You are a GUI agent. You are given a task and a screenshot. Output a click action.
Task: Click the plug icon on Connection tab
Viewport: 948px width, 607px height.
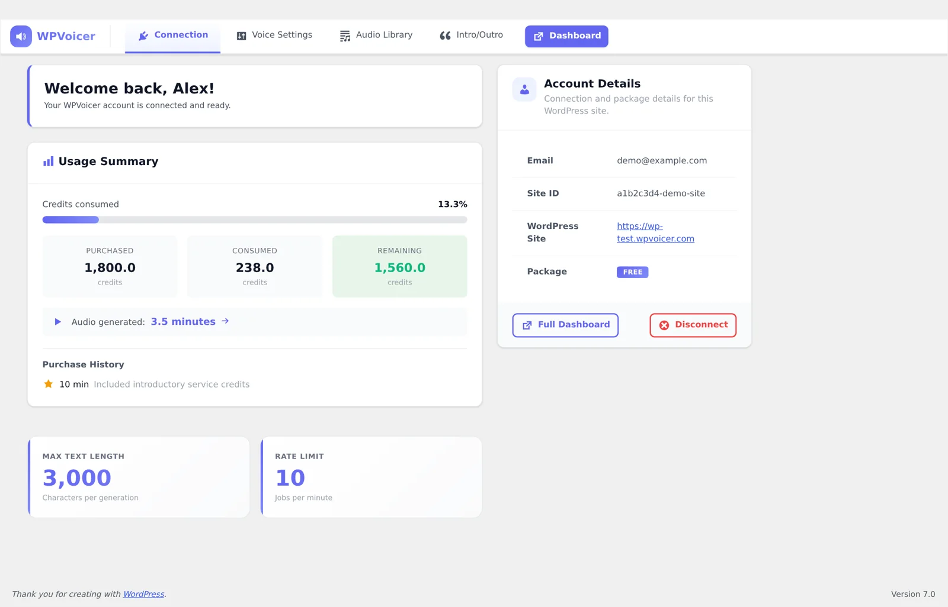(143, 36)
